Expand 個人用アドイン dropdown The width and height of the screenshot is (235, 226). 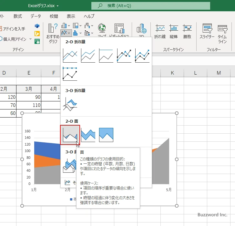click(x=30, y=39)
